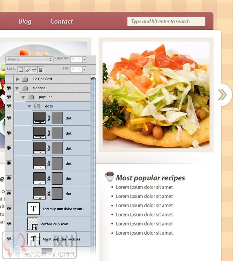This screenshot has height=261, width=233.
Task: Open the Fill dropdown arrow
Action: coord(85,69)
